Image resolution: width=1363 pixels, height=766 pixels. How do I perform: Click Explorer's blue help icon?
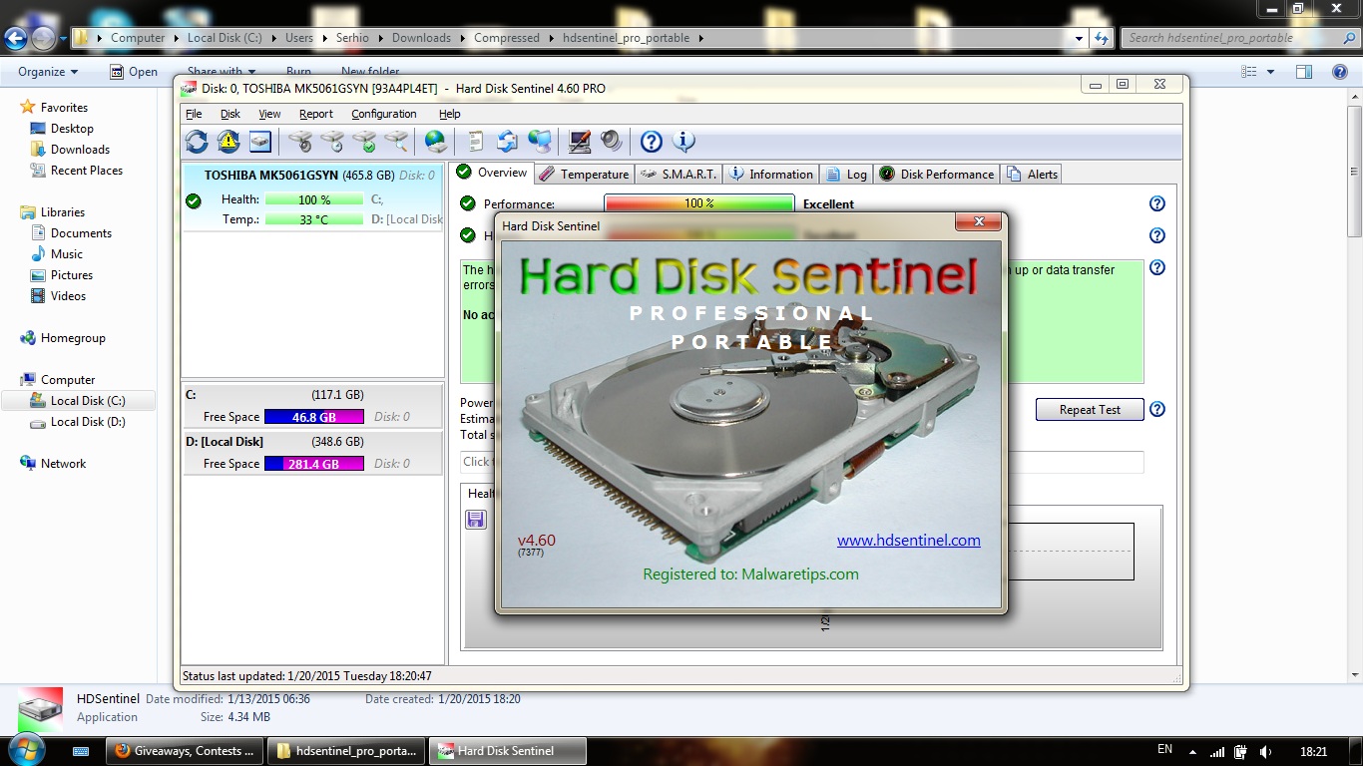click(1340, 72)
